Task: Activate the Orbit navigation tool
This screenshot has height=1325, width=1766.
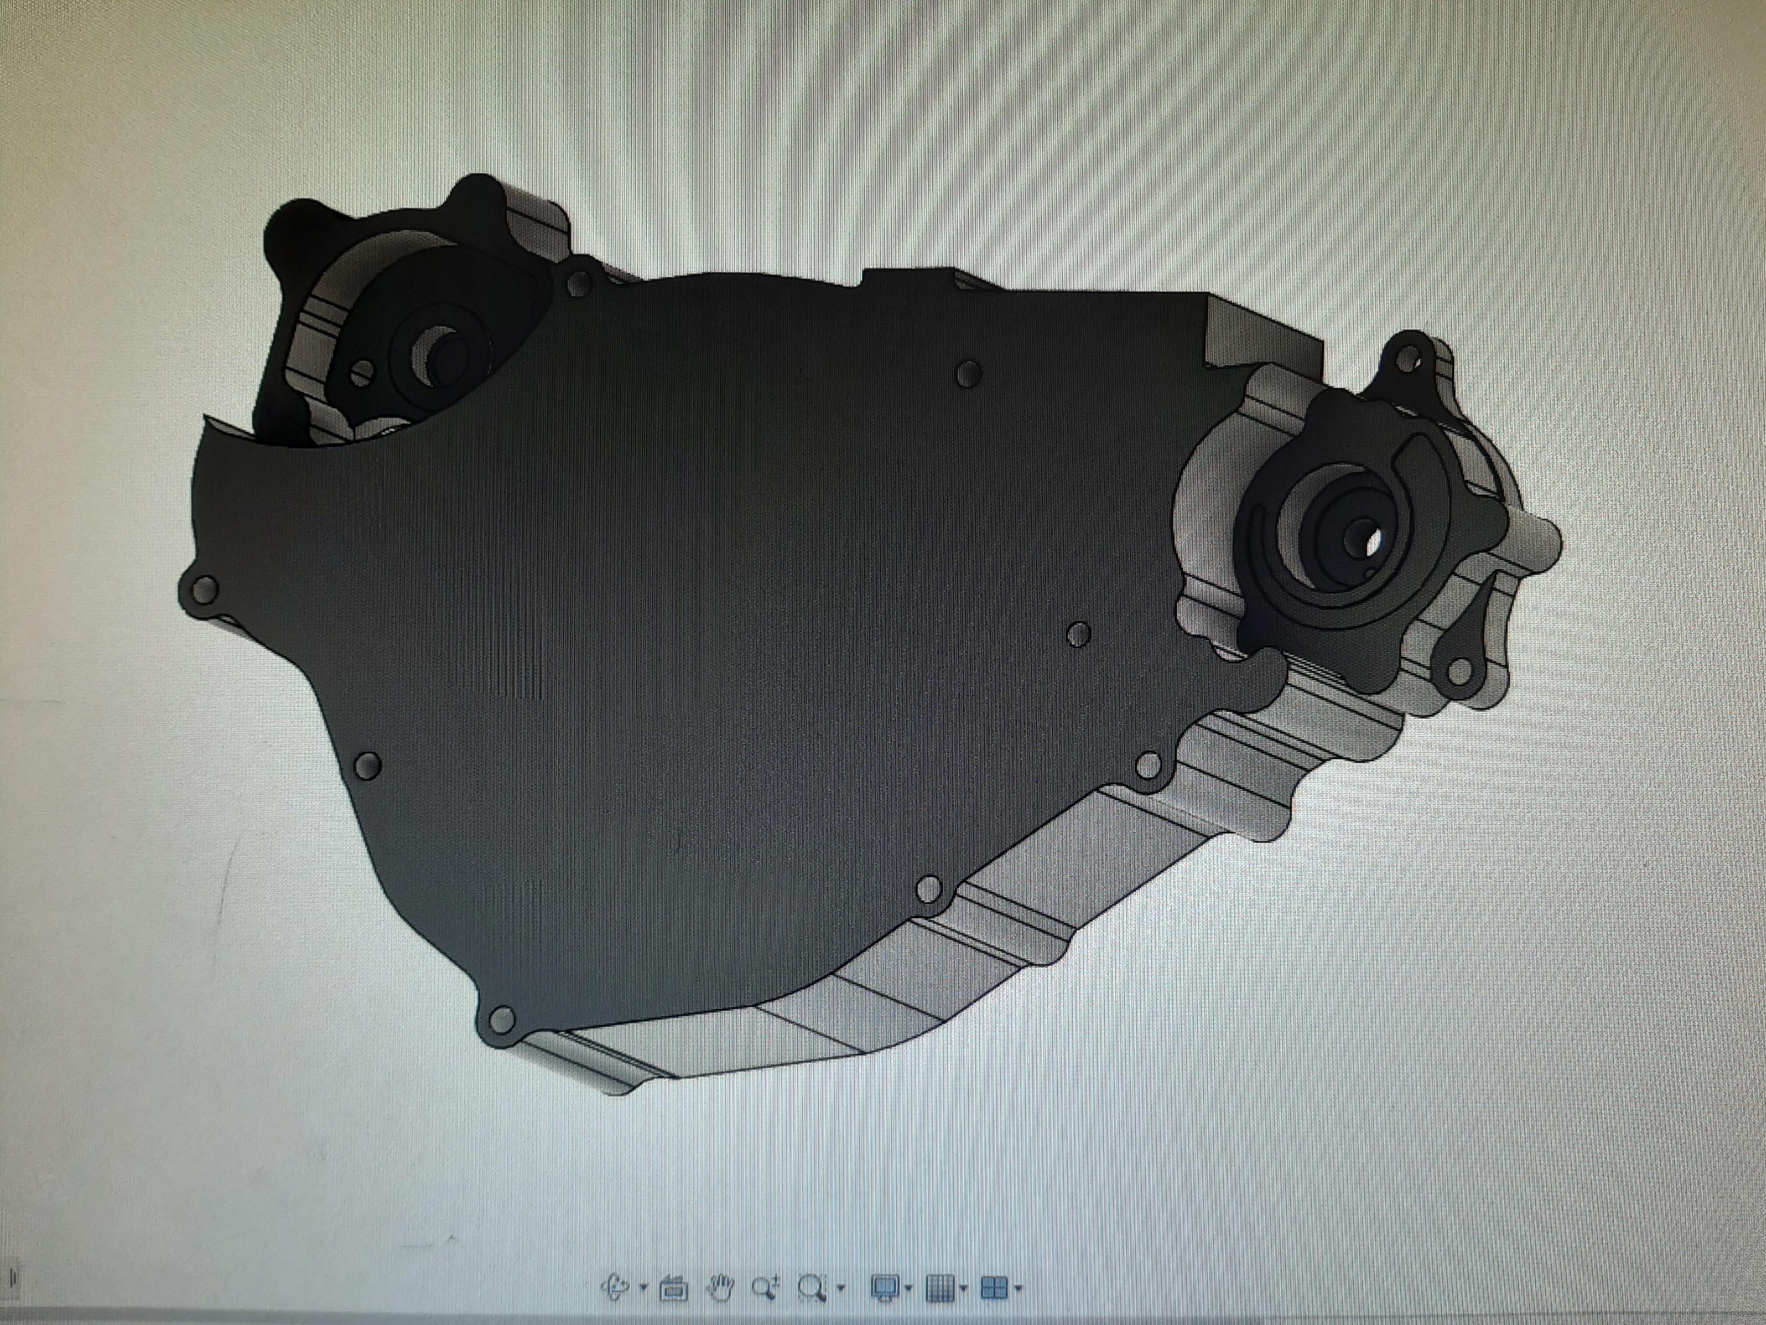Action: [x=616, y=1287]
